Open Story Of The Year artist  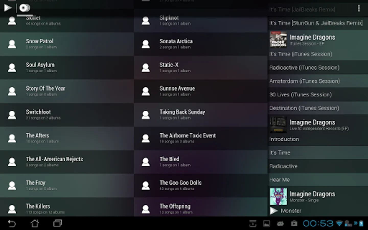(x=67, y=91)
